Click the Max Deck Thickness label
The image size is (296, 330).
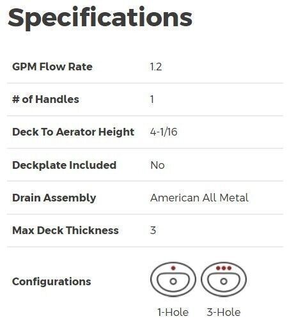(65, 230)
